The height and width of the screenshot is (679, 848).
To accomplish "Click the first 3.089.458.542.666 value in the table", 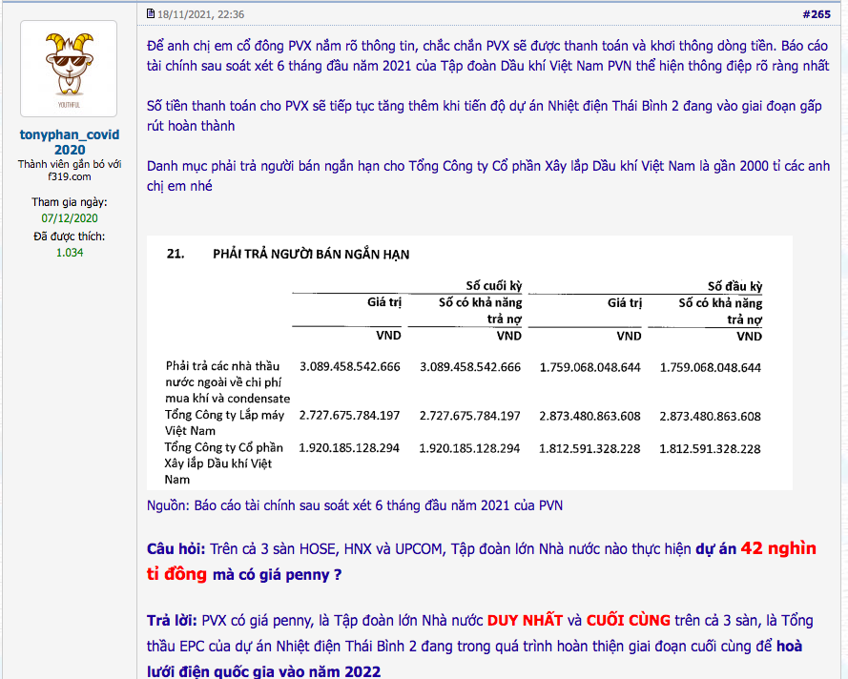I will (x=350, y=367).
